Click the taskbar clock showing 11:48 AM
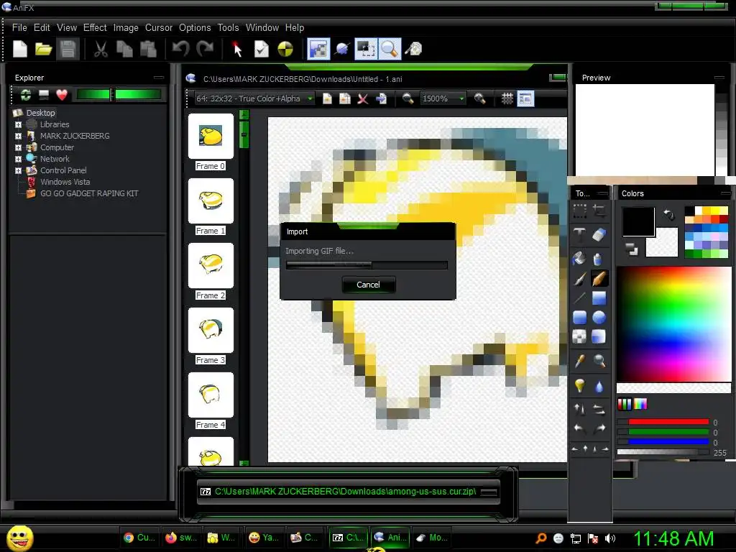The image size is (736, 552). coord(674,538)
